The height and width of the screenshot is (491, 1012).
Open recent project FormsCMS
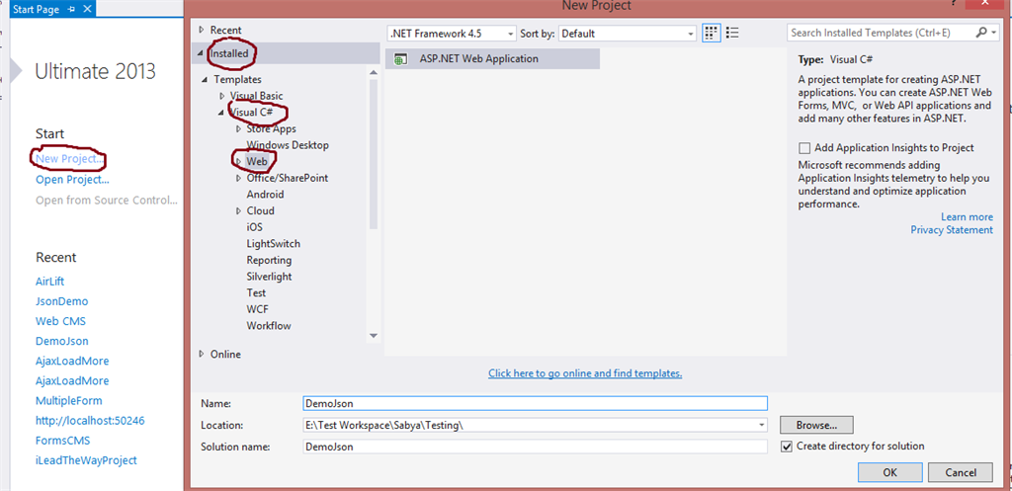pyautogui.click(x=62, y=441)
